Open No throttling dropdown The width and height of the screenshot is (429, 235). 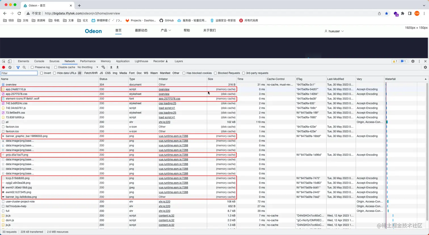(x=88, y=67)
